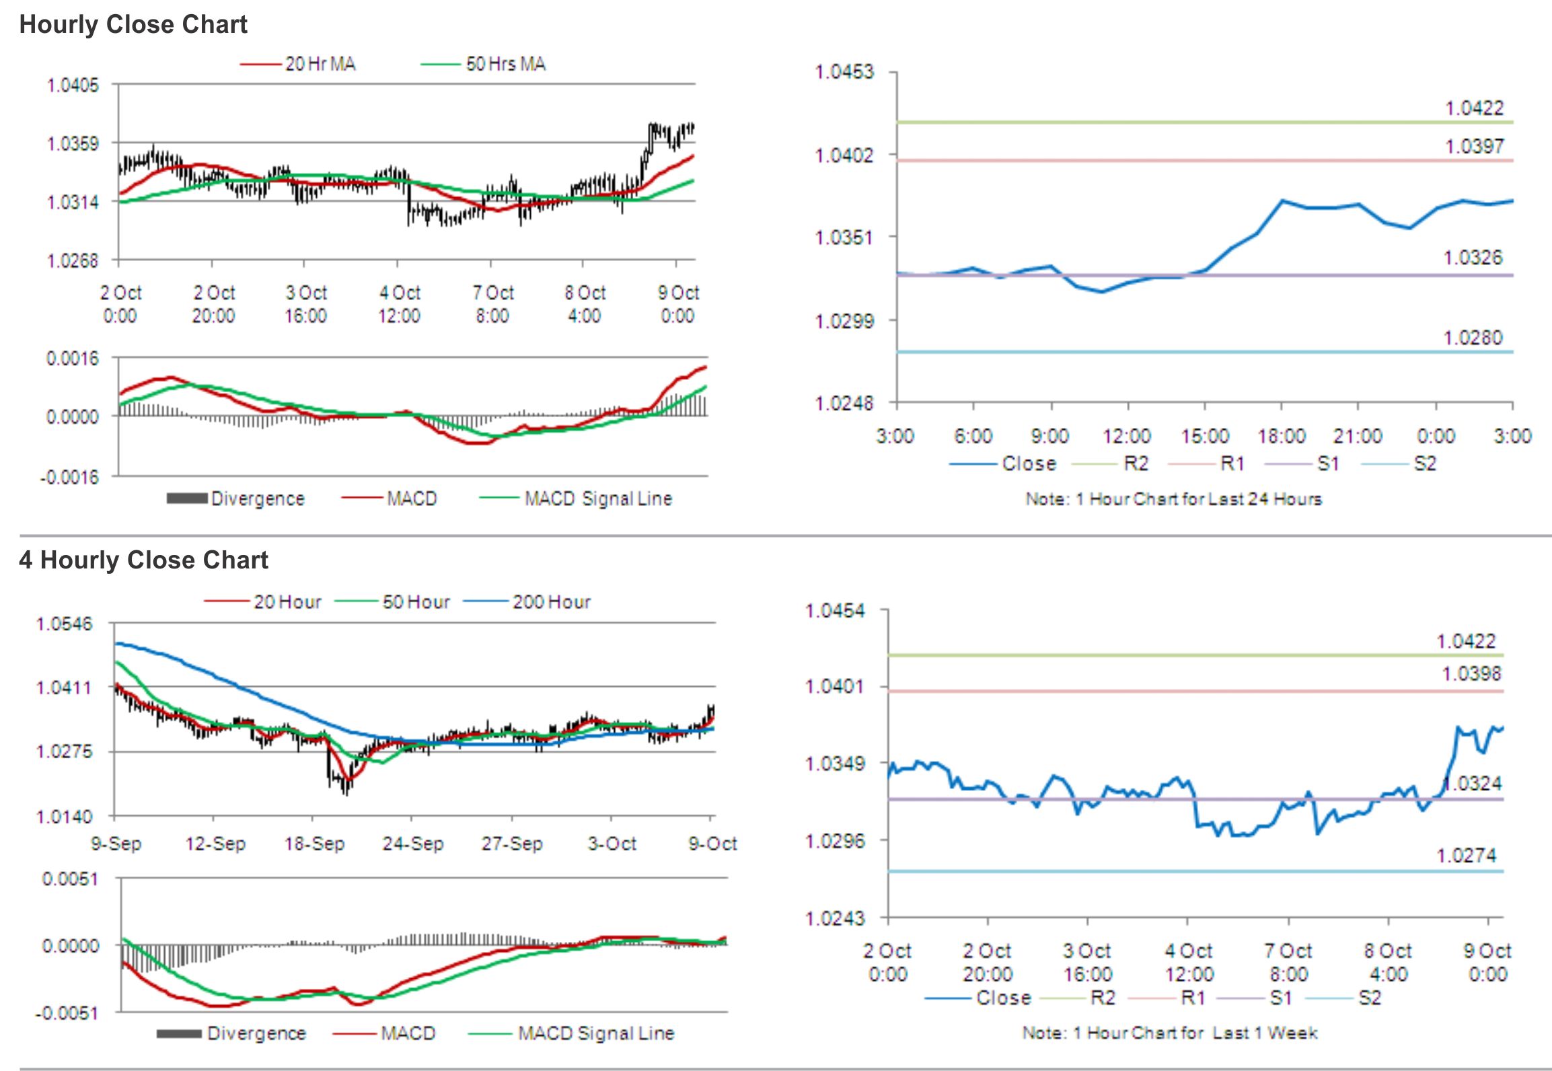Click the "4 Hourly Close Chart" heading

point(143,560)
